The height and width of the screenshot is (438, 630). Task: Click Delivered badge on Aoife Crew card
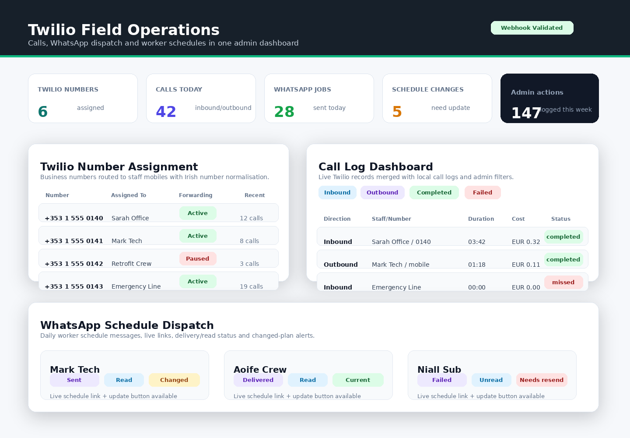pos(258,380)
